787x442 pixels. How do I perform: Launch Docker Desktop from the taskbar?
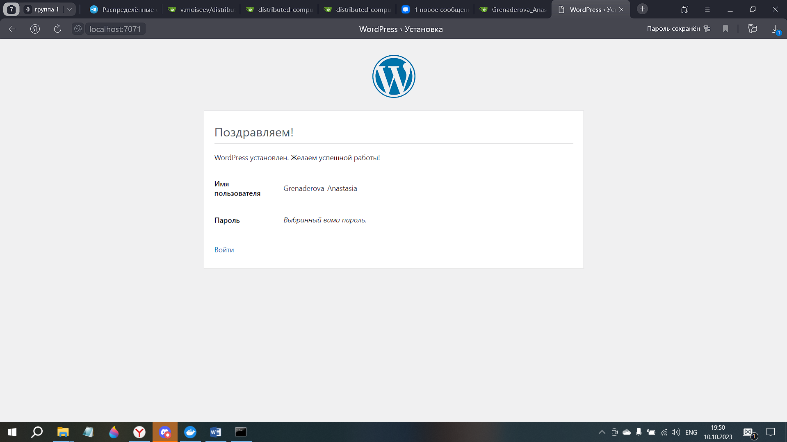point(190,432)
